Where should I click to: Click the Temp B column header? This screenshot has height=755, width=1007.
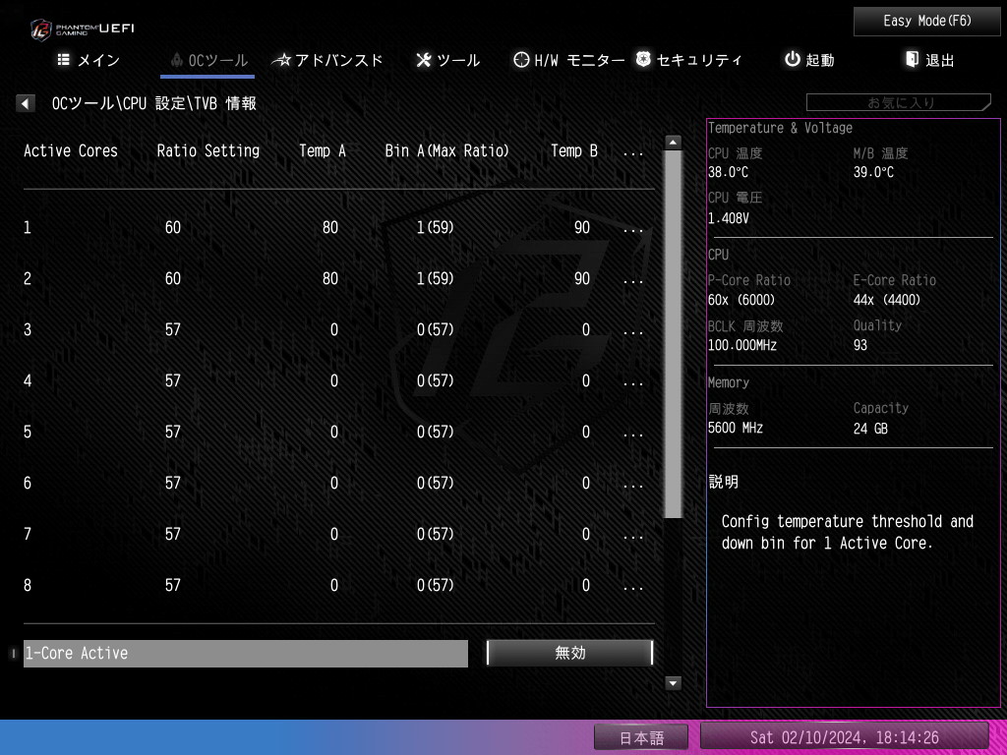(574, 150)
